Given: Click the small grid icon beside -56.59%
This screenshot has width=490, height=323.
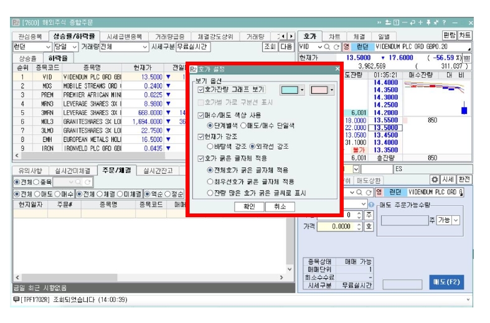Looking at the screenshot, I should [x=466, y=58].
